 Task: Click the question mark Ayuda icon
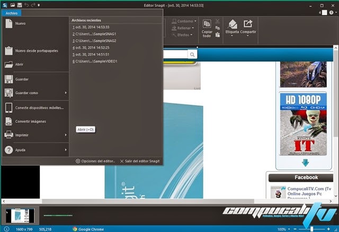8,150
